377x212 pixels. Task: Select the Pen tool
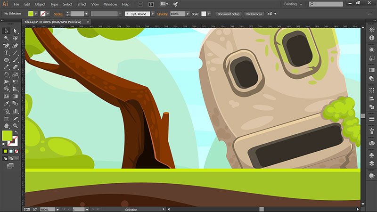6,45
